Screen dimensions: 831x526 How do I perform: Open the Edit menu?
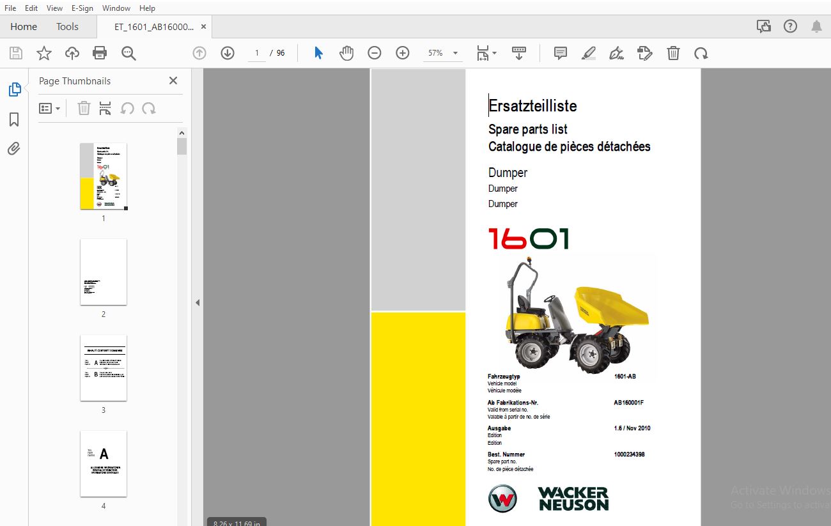(31, 8)
